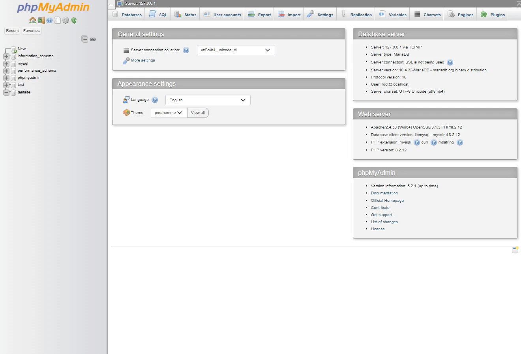
Task: Click the log out door icon
Action: (41, 20)
